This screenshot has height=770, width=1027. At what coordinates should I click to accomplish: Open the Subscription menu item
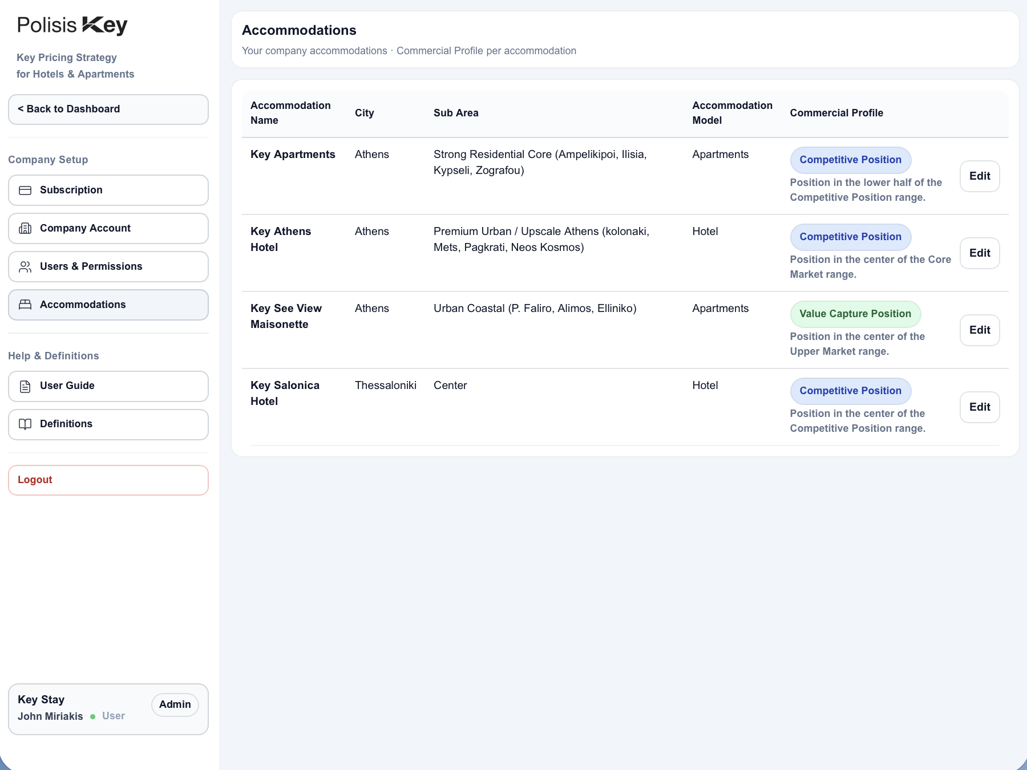coord(108,191)
